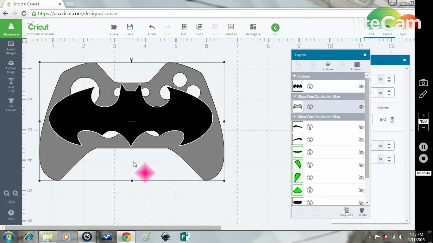Open the File dropdown menu
The height and width of the screenshot is (243, 433).
click(x=114, y=29)
